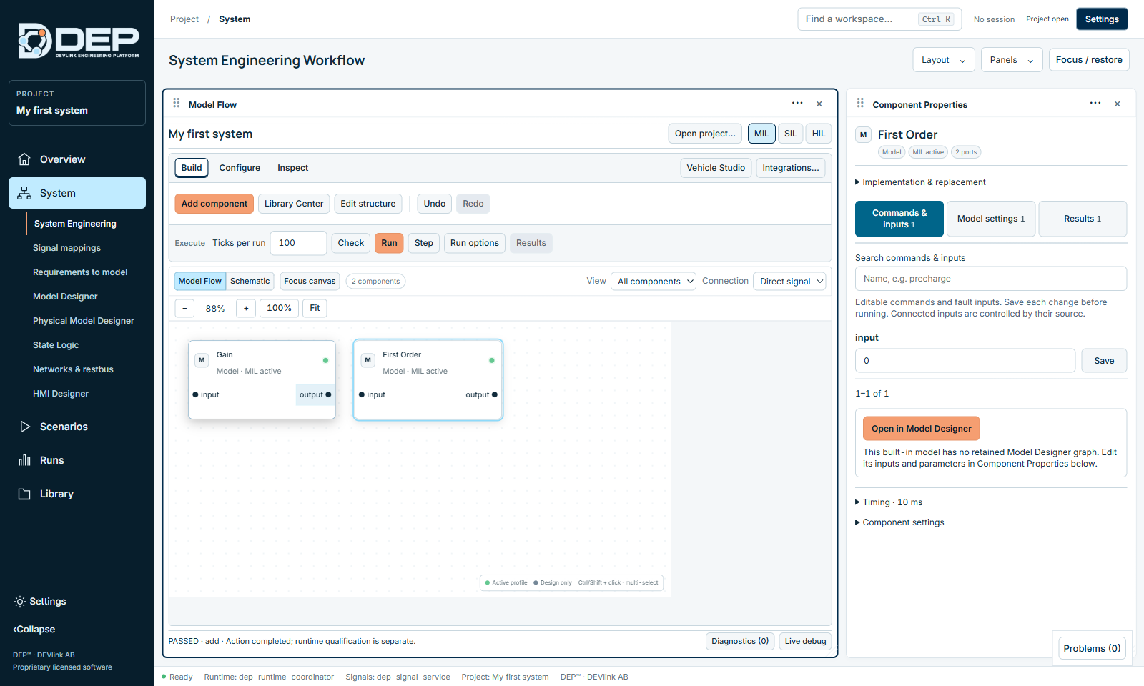This screenshot has width=1144, height=686.
Task: Zoom out the canvas with minus button
Action: pyautogui.click(x=184, y=308)
